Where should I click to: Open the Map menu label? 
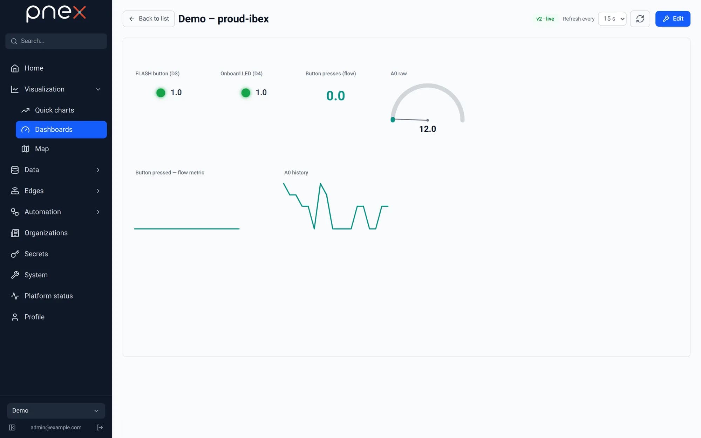tap(42, 149)
